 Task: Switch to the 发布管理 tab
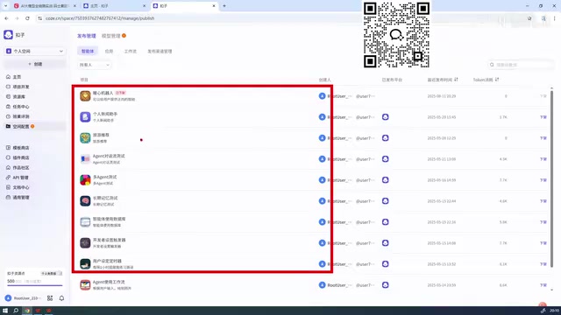87,36
